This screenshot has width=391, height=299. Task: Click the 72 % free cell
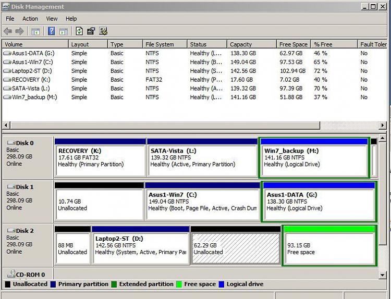click(321, 71)
